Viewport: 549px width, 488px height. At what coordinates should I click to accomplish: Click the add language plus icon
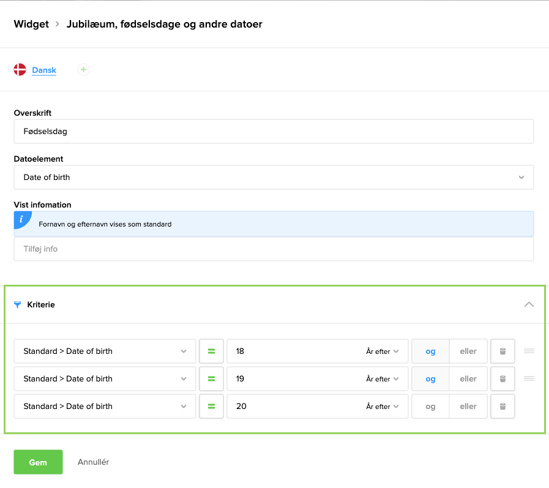pos(83,70)
